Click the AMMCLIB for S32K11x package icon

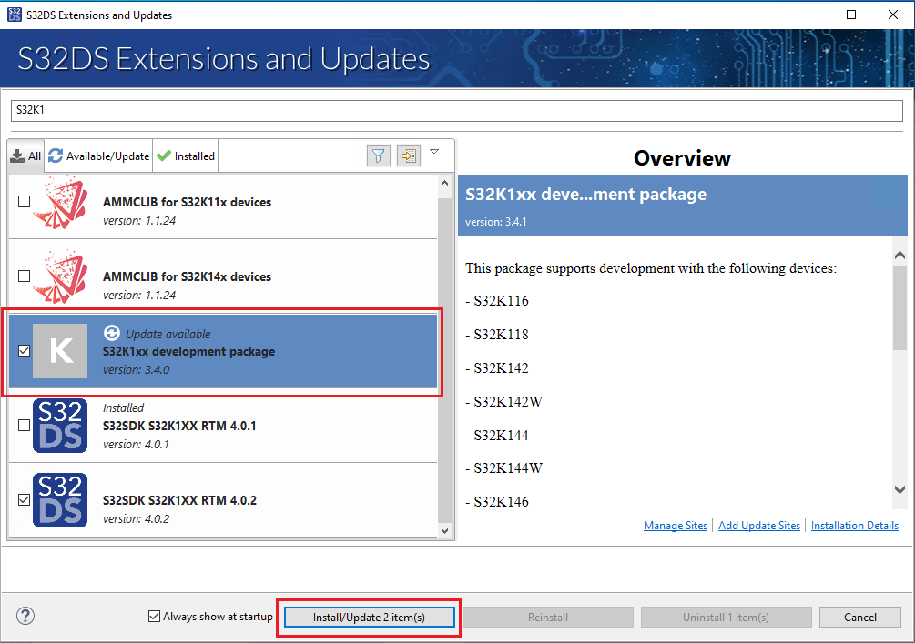tap(60, 202)
